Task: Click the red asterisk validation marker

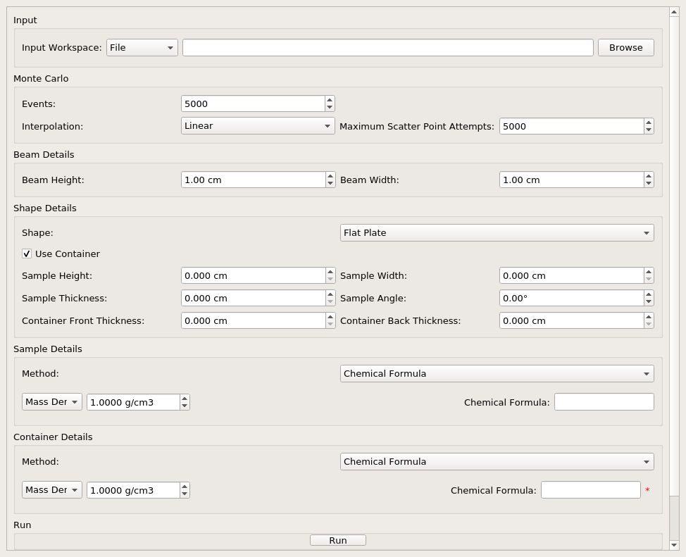Action: (647, 490)
